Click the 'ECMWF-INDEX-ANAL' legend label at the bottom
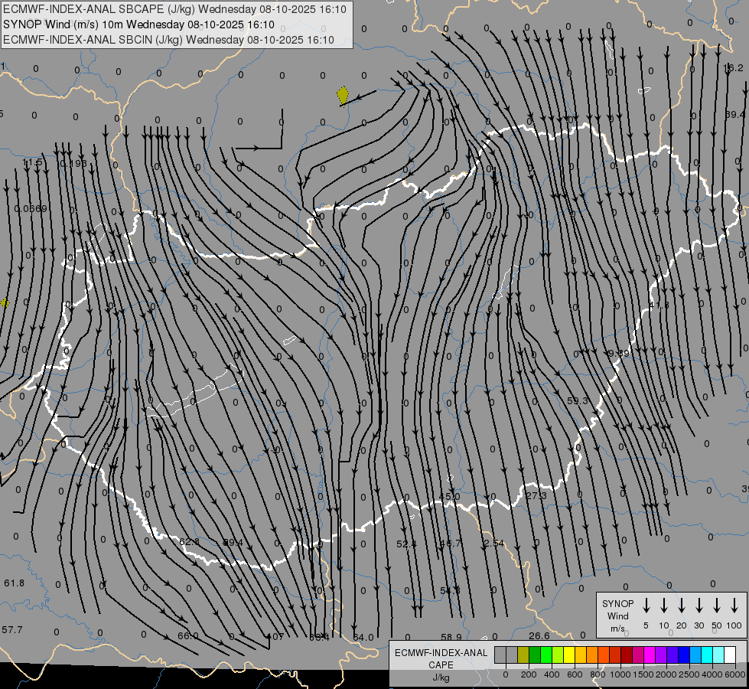749x689 pixels. 441,653
